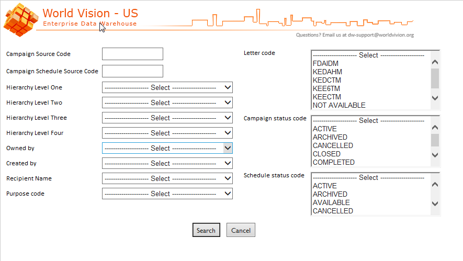Click Schedule status code scroll up arrow
The width and height of the screenshot is (463, 261).
coord(435,184)
